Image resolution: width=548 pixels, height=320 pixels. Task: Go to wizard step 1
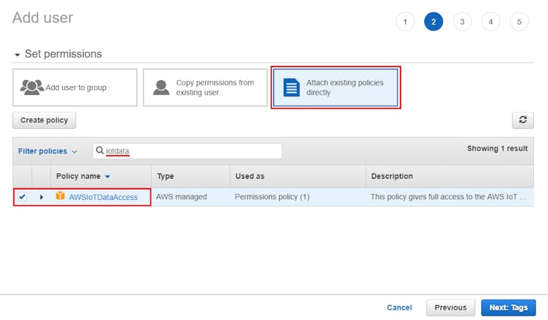pyautogui.click(x=405, y=21)
